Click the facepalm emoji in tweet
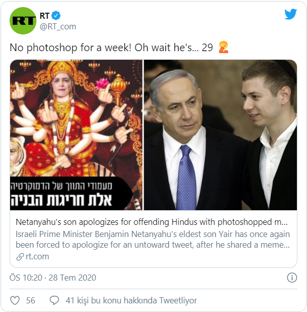307x312 pixels. point(224,48)
